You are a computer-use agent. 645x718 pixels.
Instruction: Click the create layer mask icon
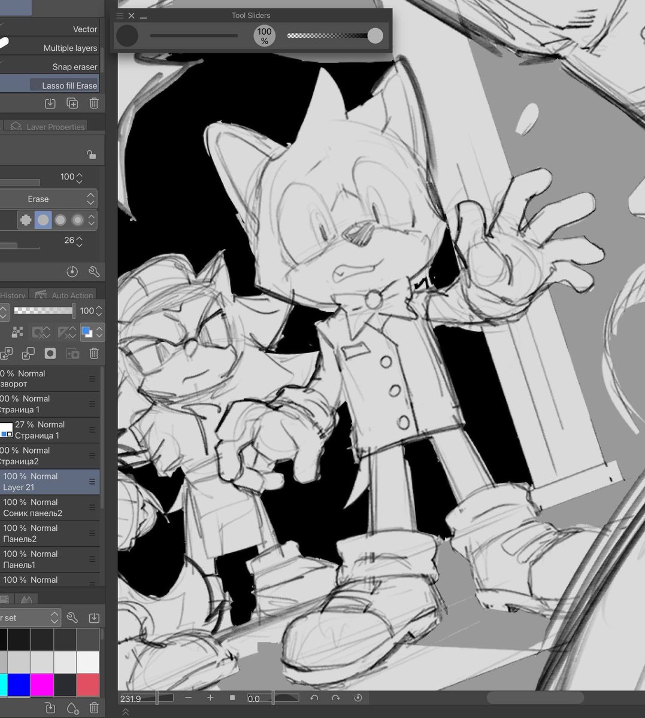point(50,354)
